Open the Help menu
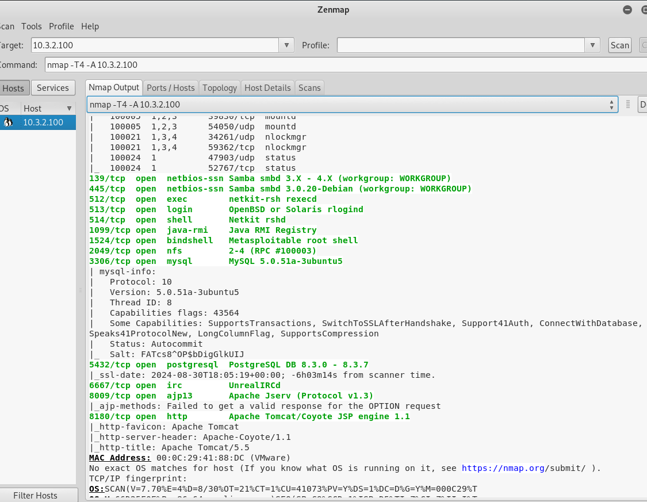Screen dimensions: 647x502 (90, 26)
